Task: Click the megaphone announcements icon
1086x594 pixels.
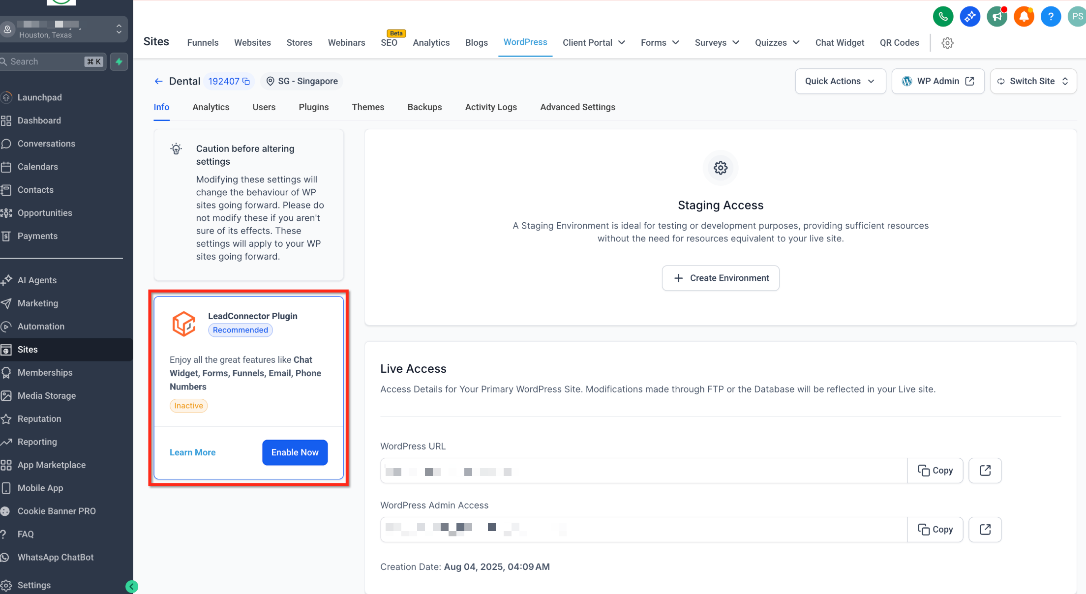Action: coord(997,17)
